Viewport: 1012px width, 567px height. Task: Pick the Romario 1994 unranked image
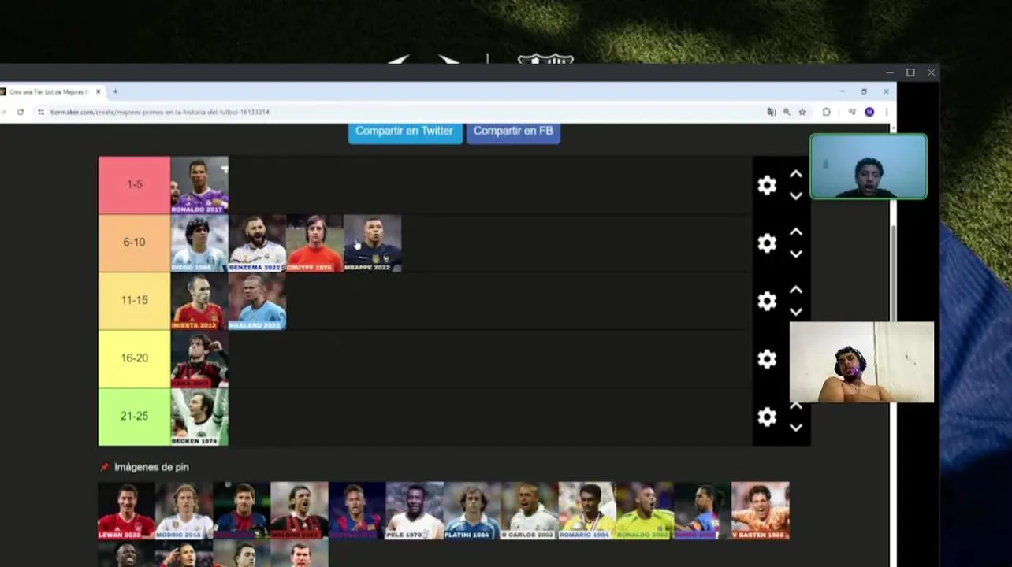point(587,510)
